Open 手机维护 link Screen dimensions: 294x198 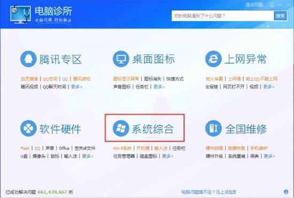pyautogui.click(x=259, y=148)
